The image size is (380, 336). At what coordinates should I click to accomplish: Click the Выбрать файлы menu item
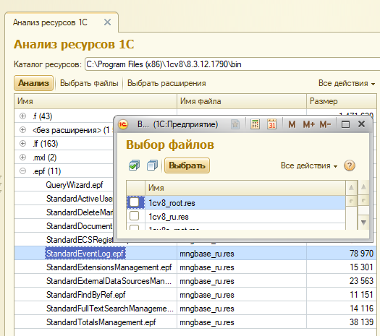click(x=89, y=83)
